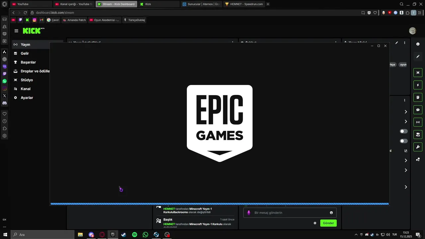Open Opera sidebar history clock icon

(x=4, y=121)
